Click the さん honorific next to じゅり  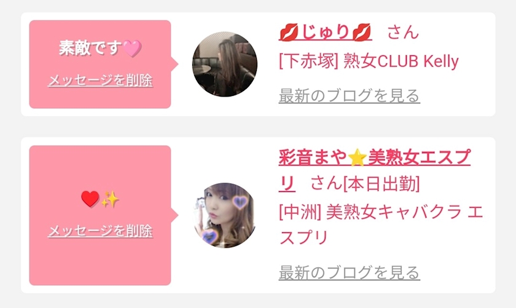click(x=403, y=33)
